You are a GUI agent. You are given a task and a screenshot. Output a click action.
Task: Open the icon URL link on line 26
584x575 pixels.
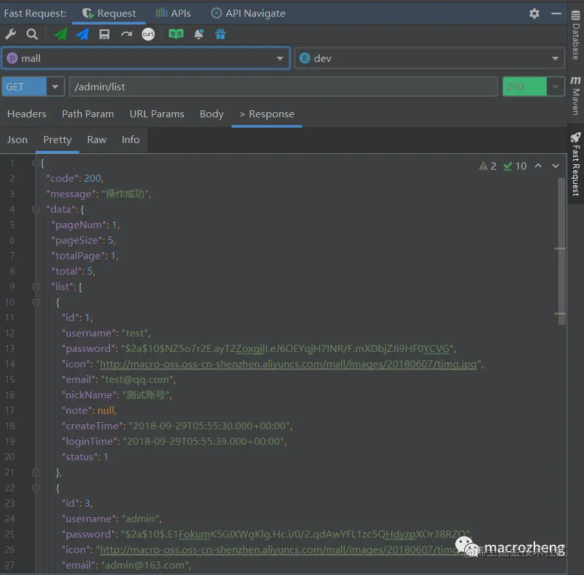click(x=277, y=550)
